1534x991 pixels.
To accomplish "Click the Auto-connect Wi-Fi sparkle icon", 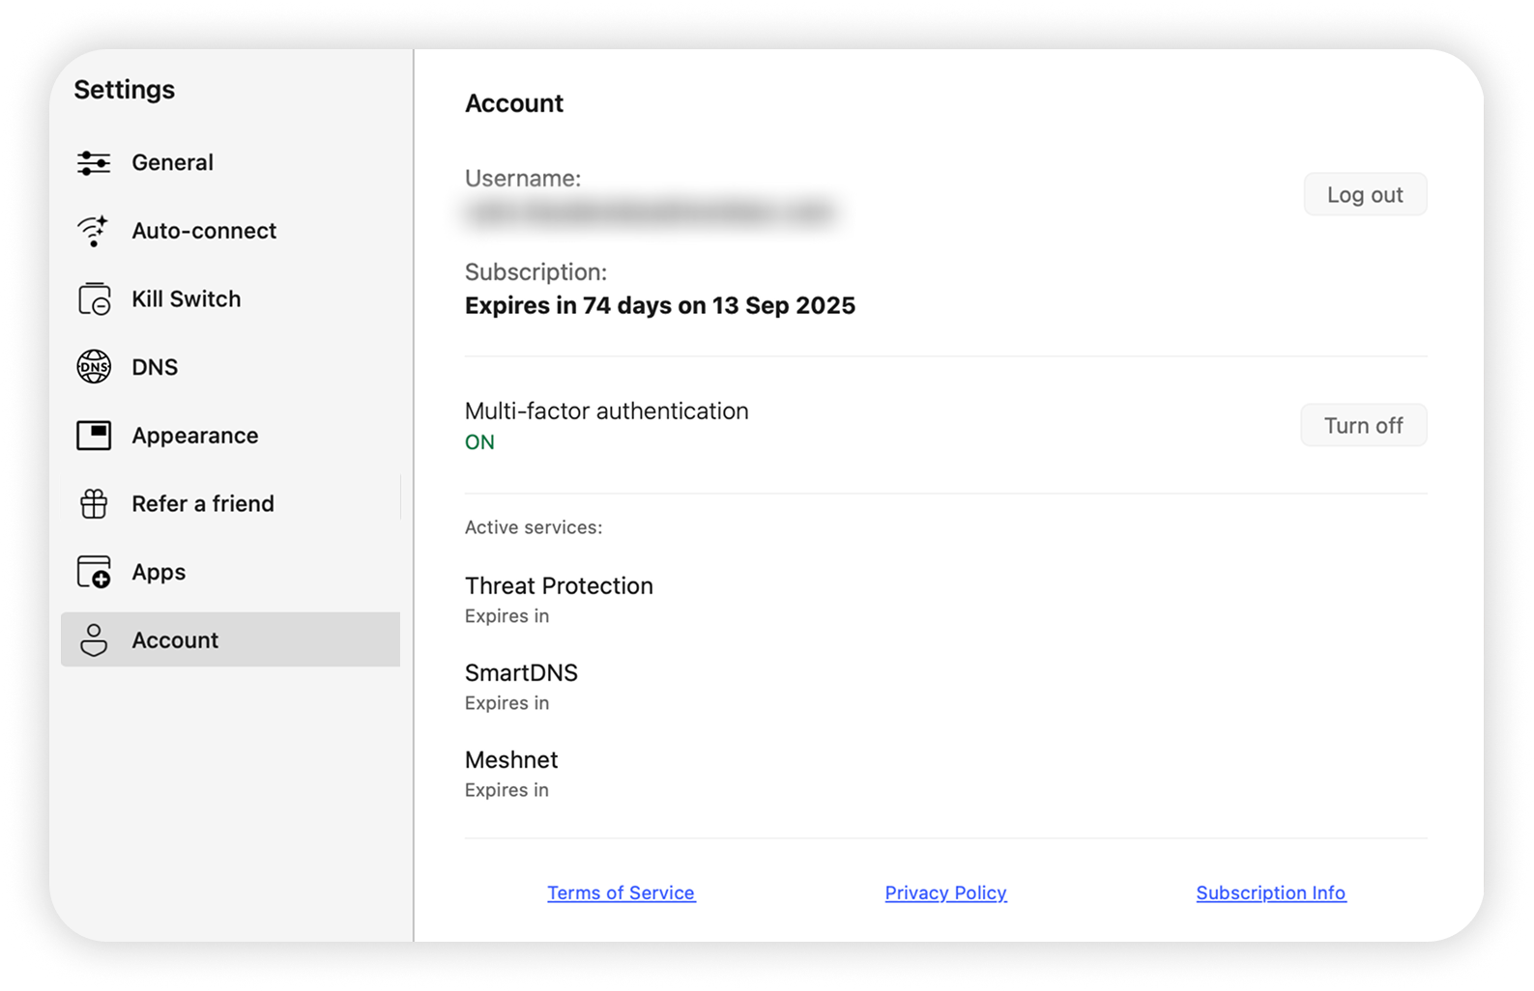I will coord(94,231).
